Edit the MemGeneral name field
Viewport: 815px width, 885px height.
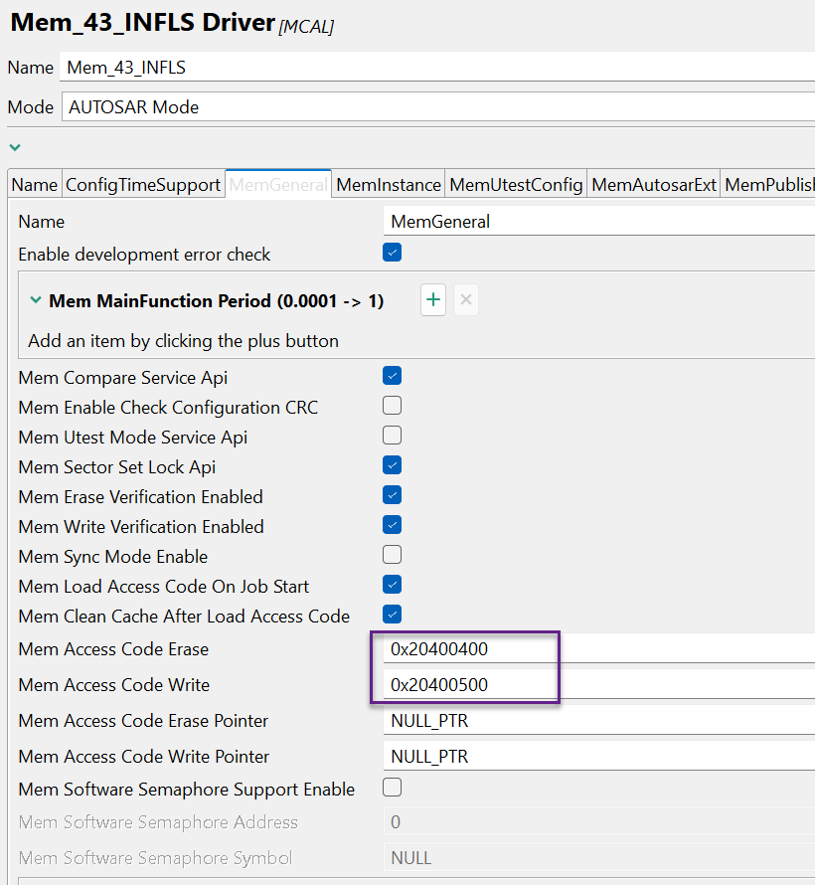599,221
